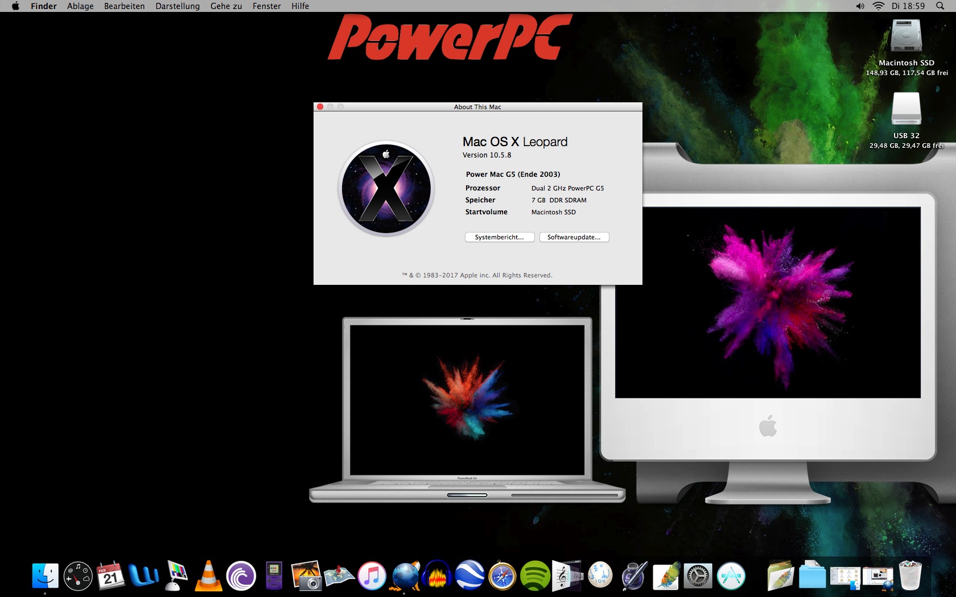Open the fox-and-globe web browser
This screenshot has height=597, width=956.
(x=405, y=575)
